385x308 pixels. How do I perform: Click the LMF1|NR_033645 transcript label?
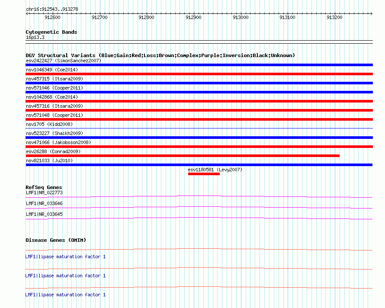click(x=44, y=214)
